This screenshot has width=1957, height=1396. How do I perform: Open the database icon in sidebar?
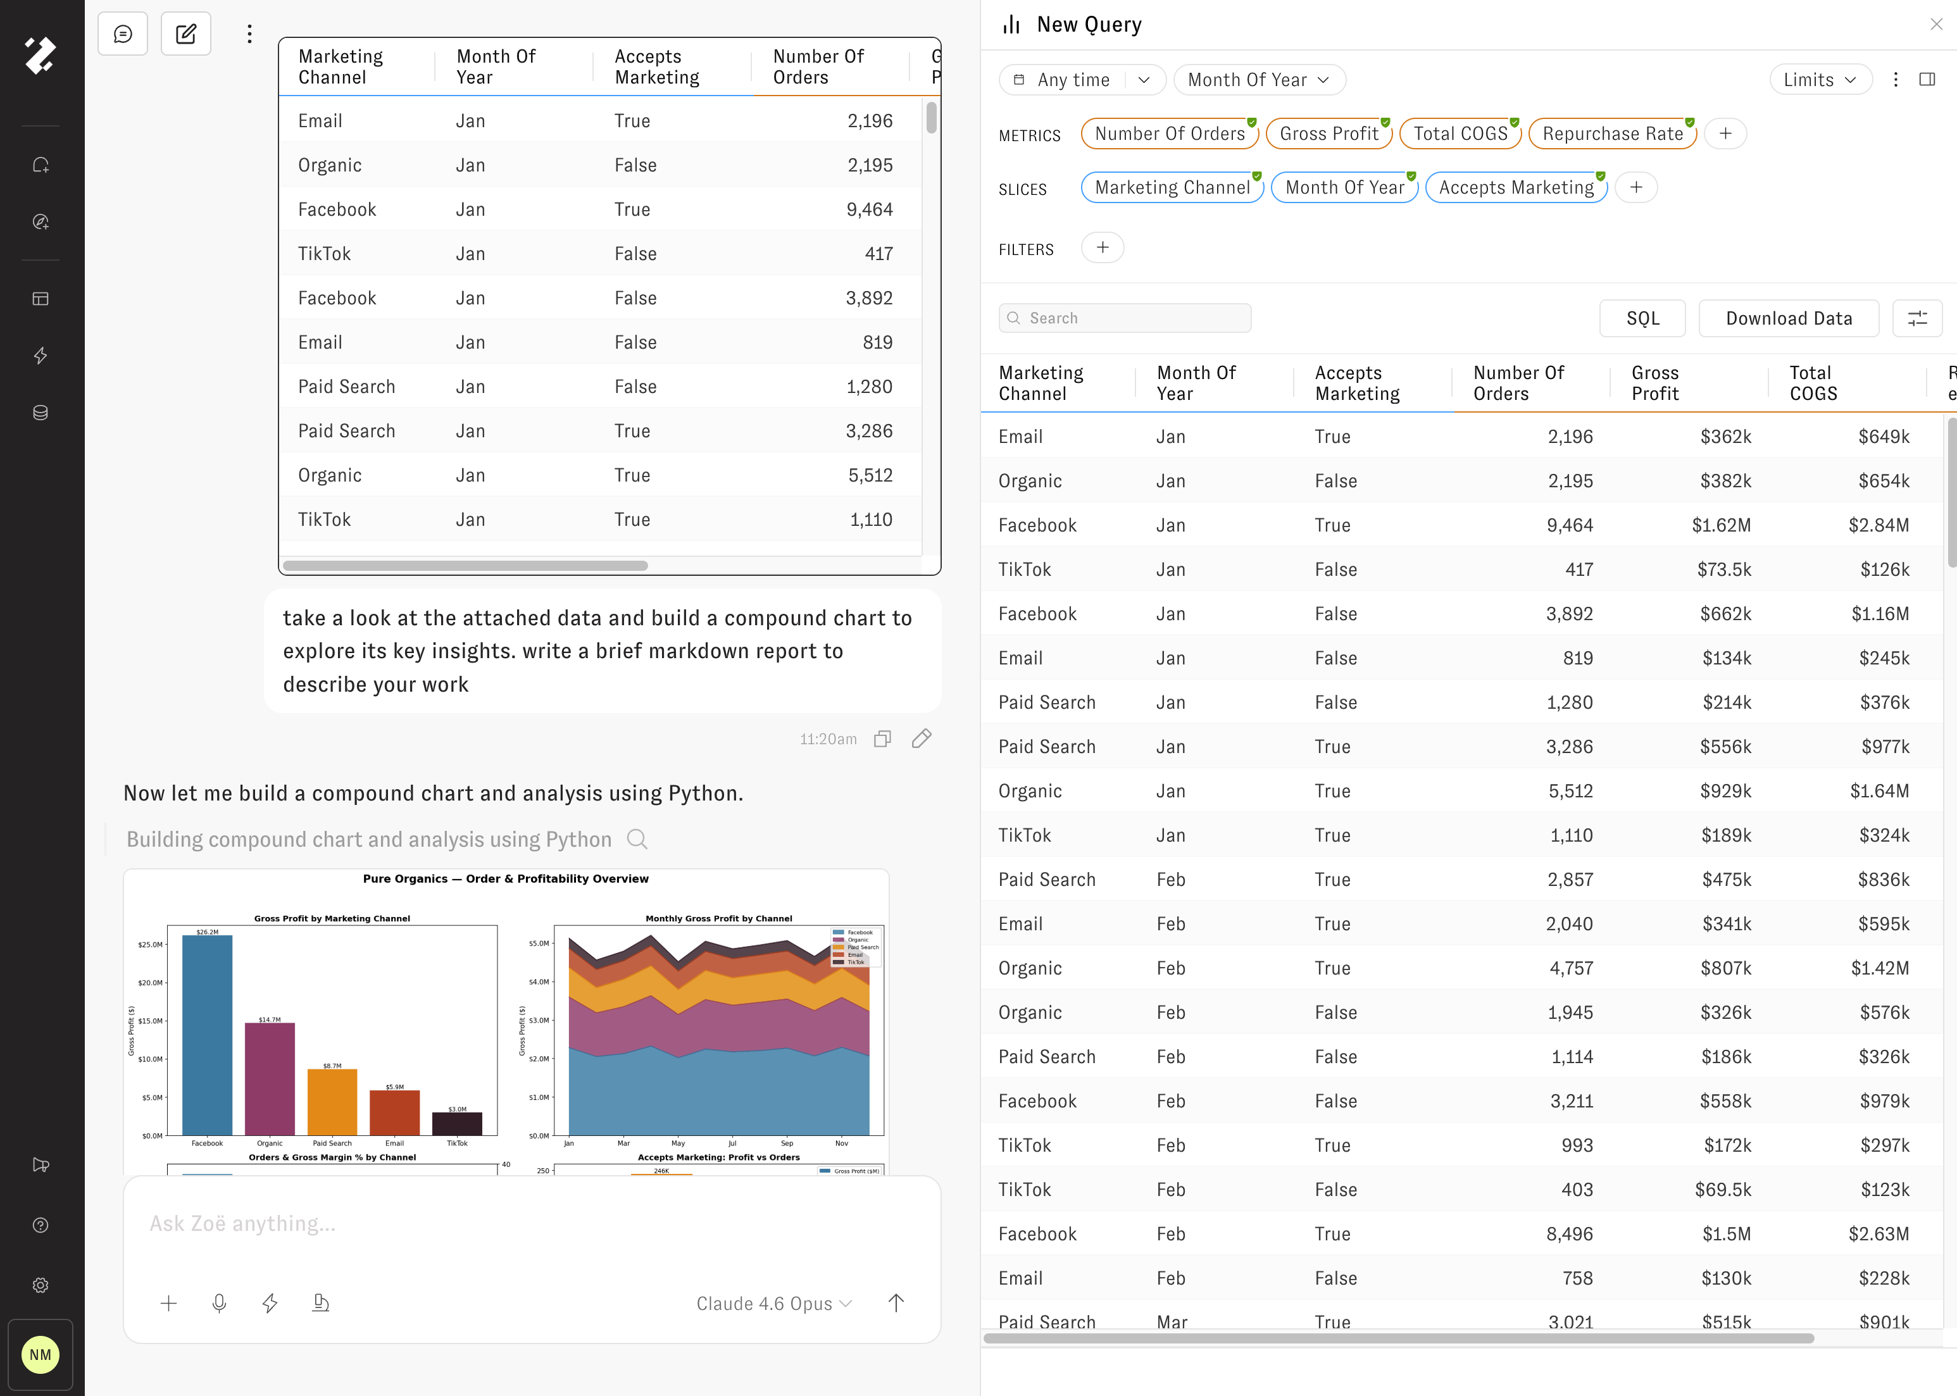tap(41, 413)
